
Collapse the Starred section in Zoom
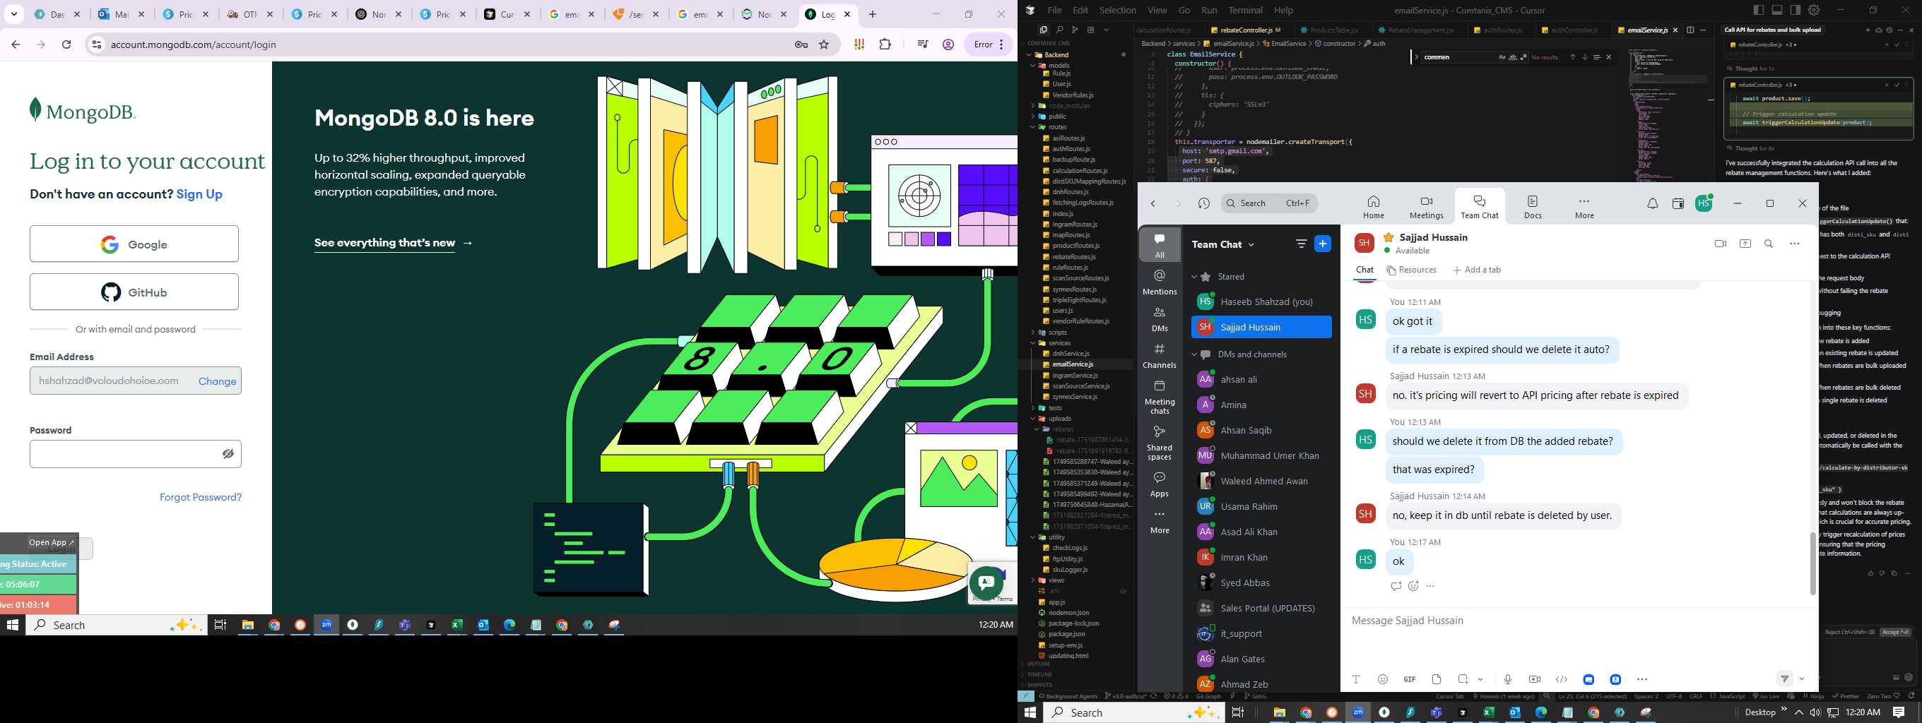pos(1193,277)
